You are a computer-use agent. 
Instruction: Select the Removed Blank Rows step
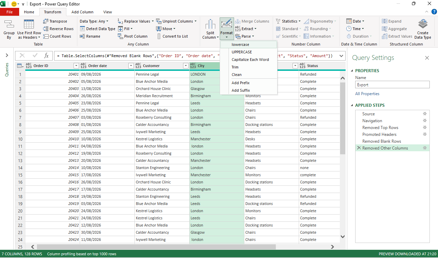click(x=392, y=141)
